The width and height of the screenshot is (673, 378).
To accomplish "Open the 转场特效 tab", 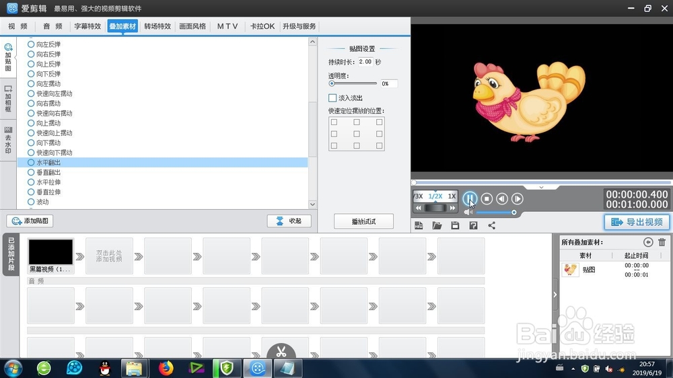I will (x=157, y=26).
